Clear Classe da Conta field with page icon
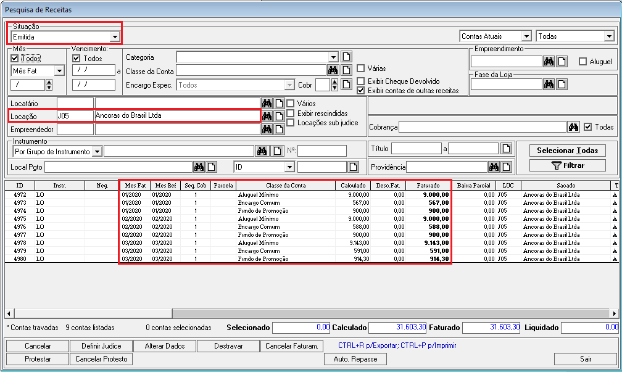 [x=346, y=70]
